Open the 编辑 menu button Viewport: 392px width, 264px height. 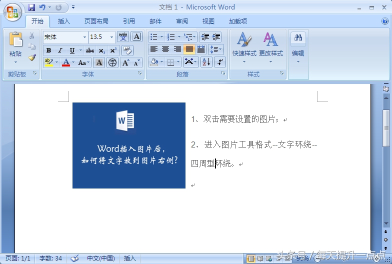pos(298,47)
